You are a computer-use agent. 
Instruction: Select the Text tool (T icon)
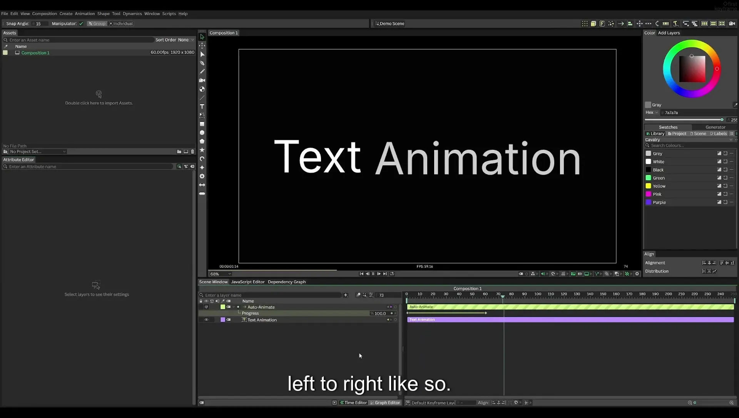(x=202, y=106)
